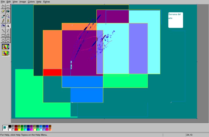Choose the straight Line tool
Viewport: 209px width, 137px height.
(x=3, y=31)
